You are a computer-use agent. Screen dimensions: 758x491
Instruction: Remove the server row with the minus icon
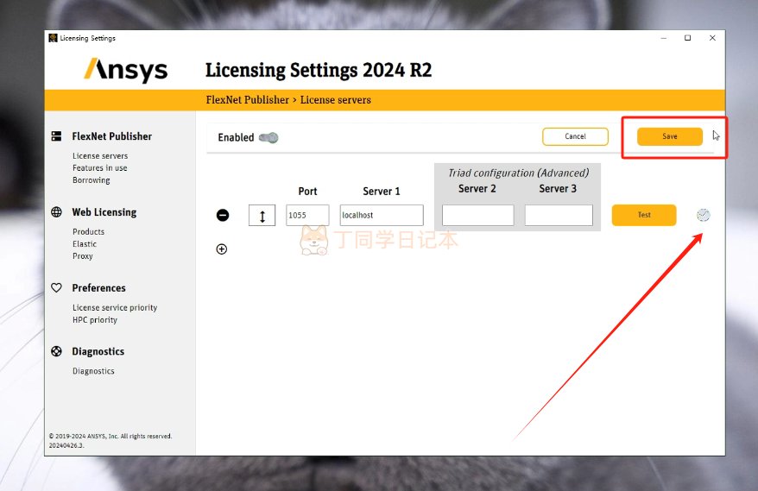point(223,215)
